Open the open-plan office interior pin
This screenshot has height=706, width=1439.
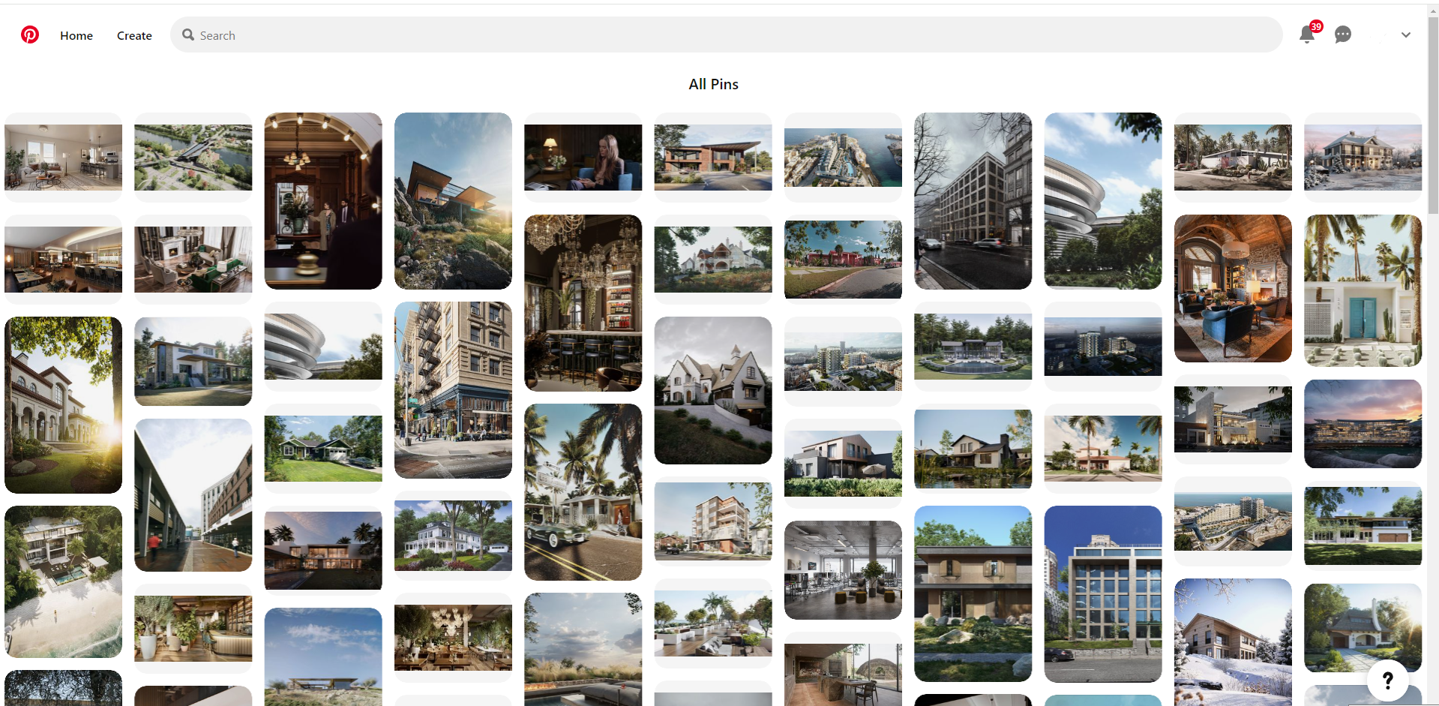[843, 570]
